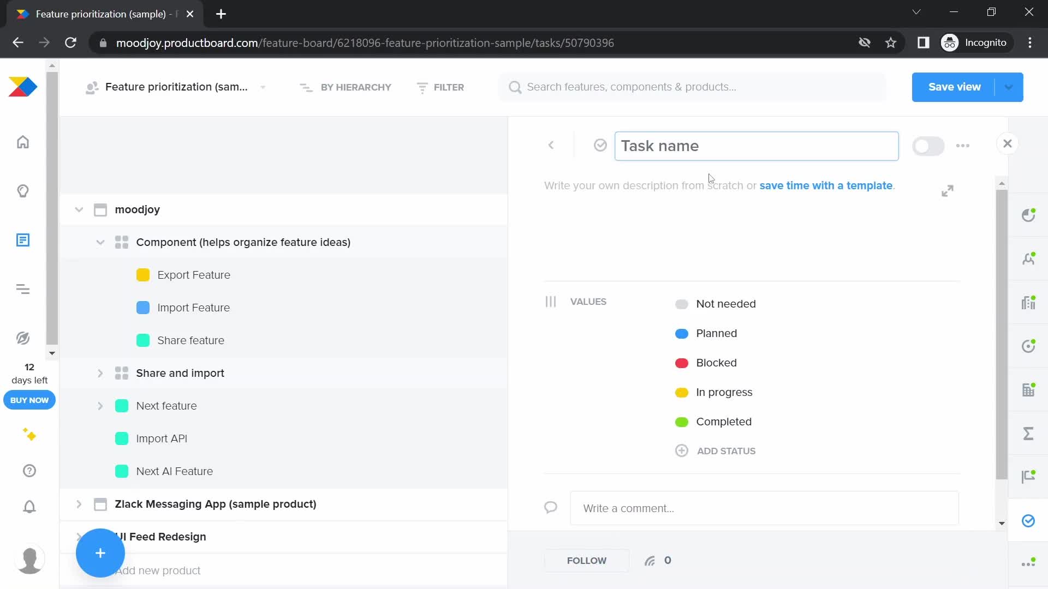Viewport: 1048px width, 589px height.
Task: Click the search magnifier icon
Action: coord(515,87)
